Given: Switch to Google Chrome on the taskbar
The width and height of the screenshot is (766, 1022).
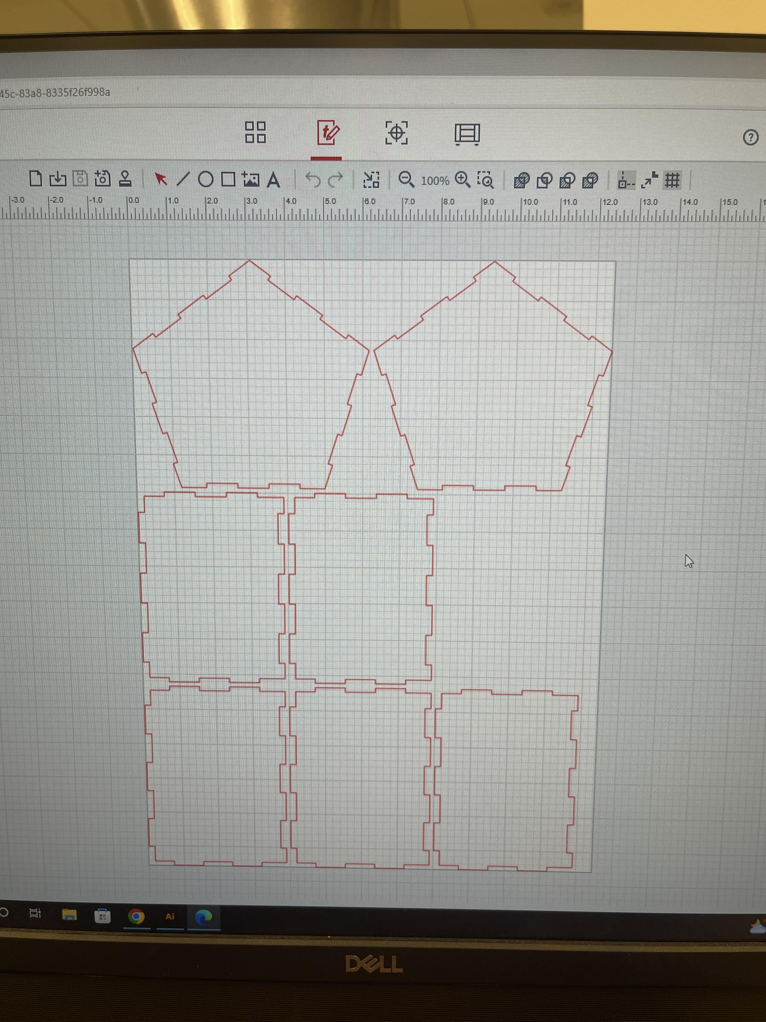Looking at the screenshot, I should 136,916.
